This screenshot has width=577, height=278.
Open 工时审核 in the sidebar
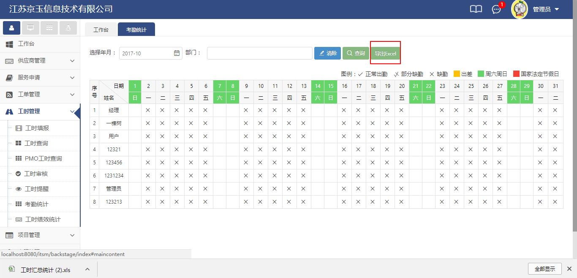(36, 174)
